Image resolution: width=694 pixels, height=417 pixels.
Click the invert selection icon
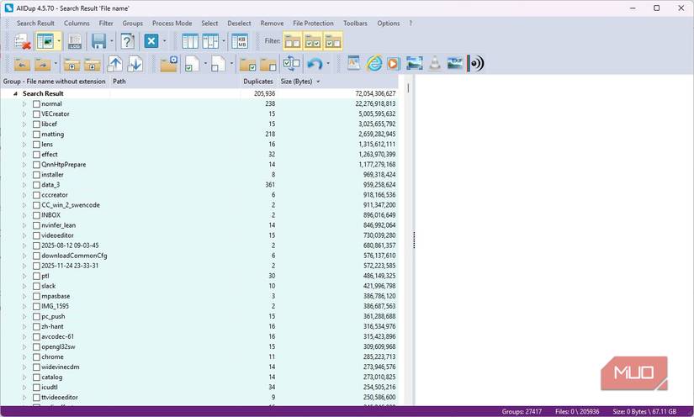(x=292, y=64)
